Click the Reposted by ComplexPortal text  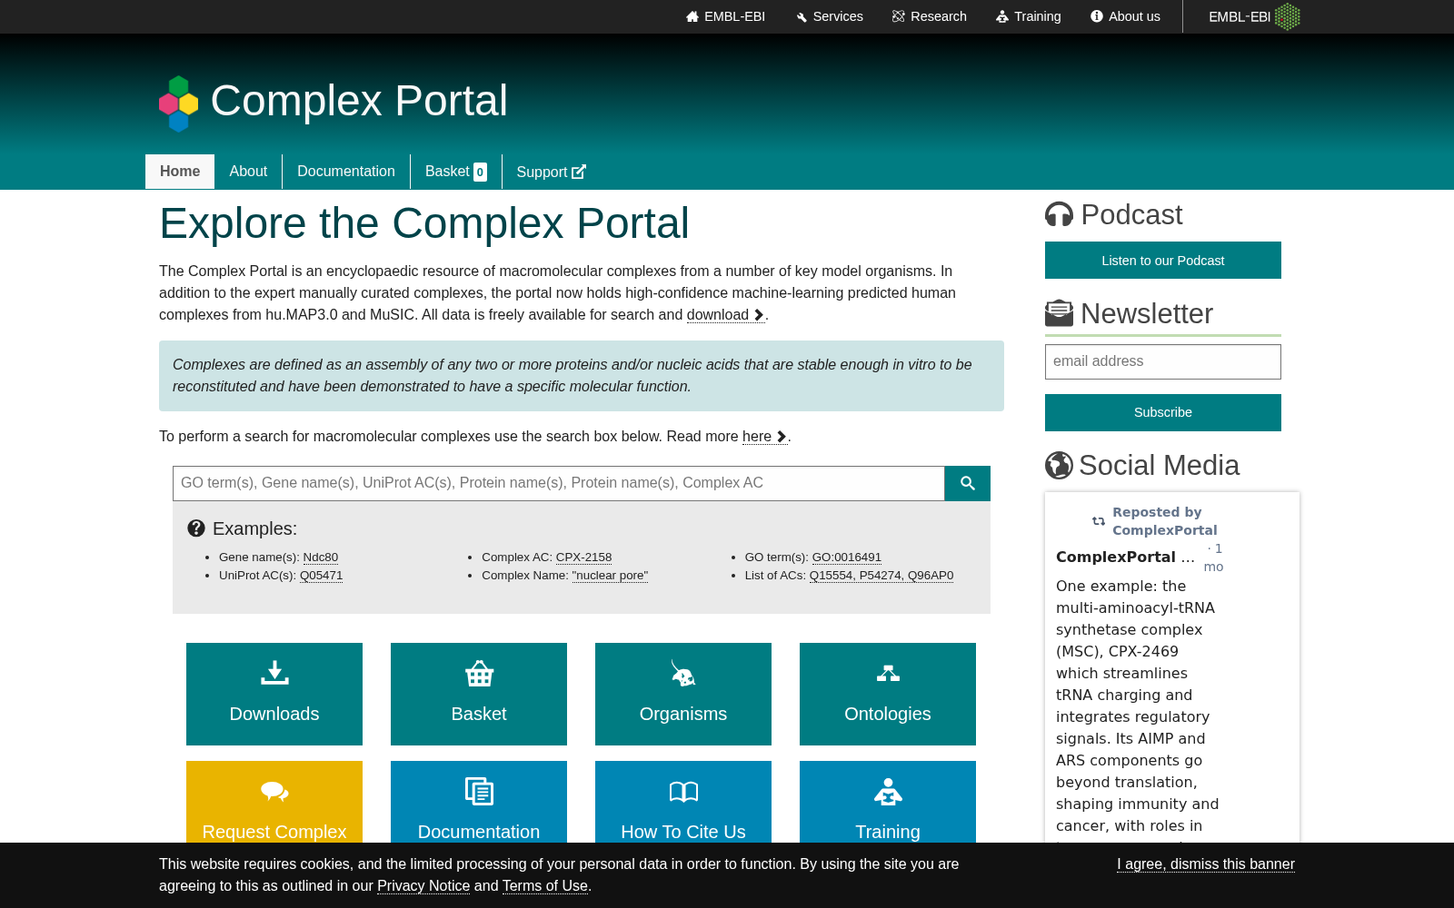pos(1164,521)
